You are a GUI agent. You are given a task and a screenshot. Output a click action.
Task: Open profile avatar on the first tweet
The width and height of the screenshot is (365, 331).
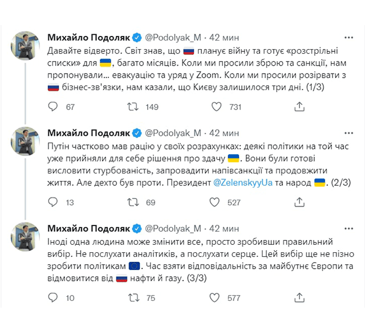tap(26, 46)
